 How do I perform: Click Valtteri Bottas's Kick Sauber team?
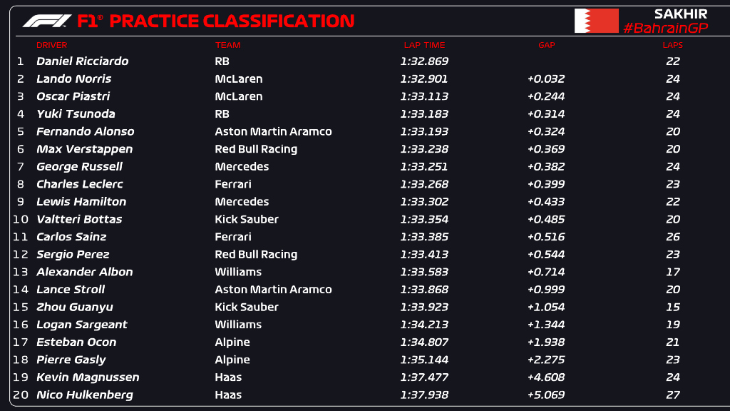click(x=247, y=219)
